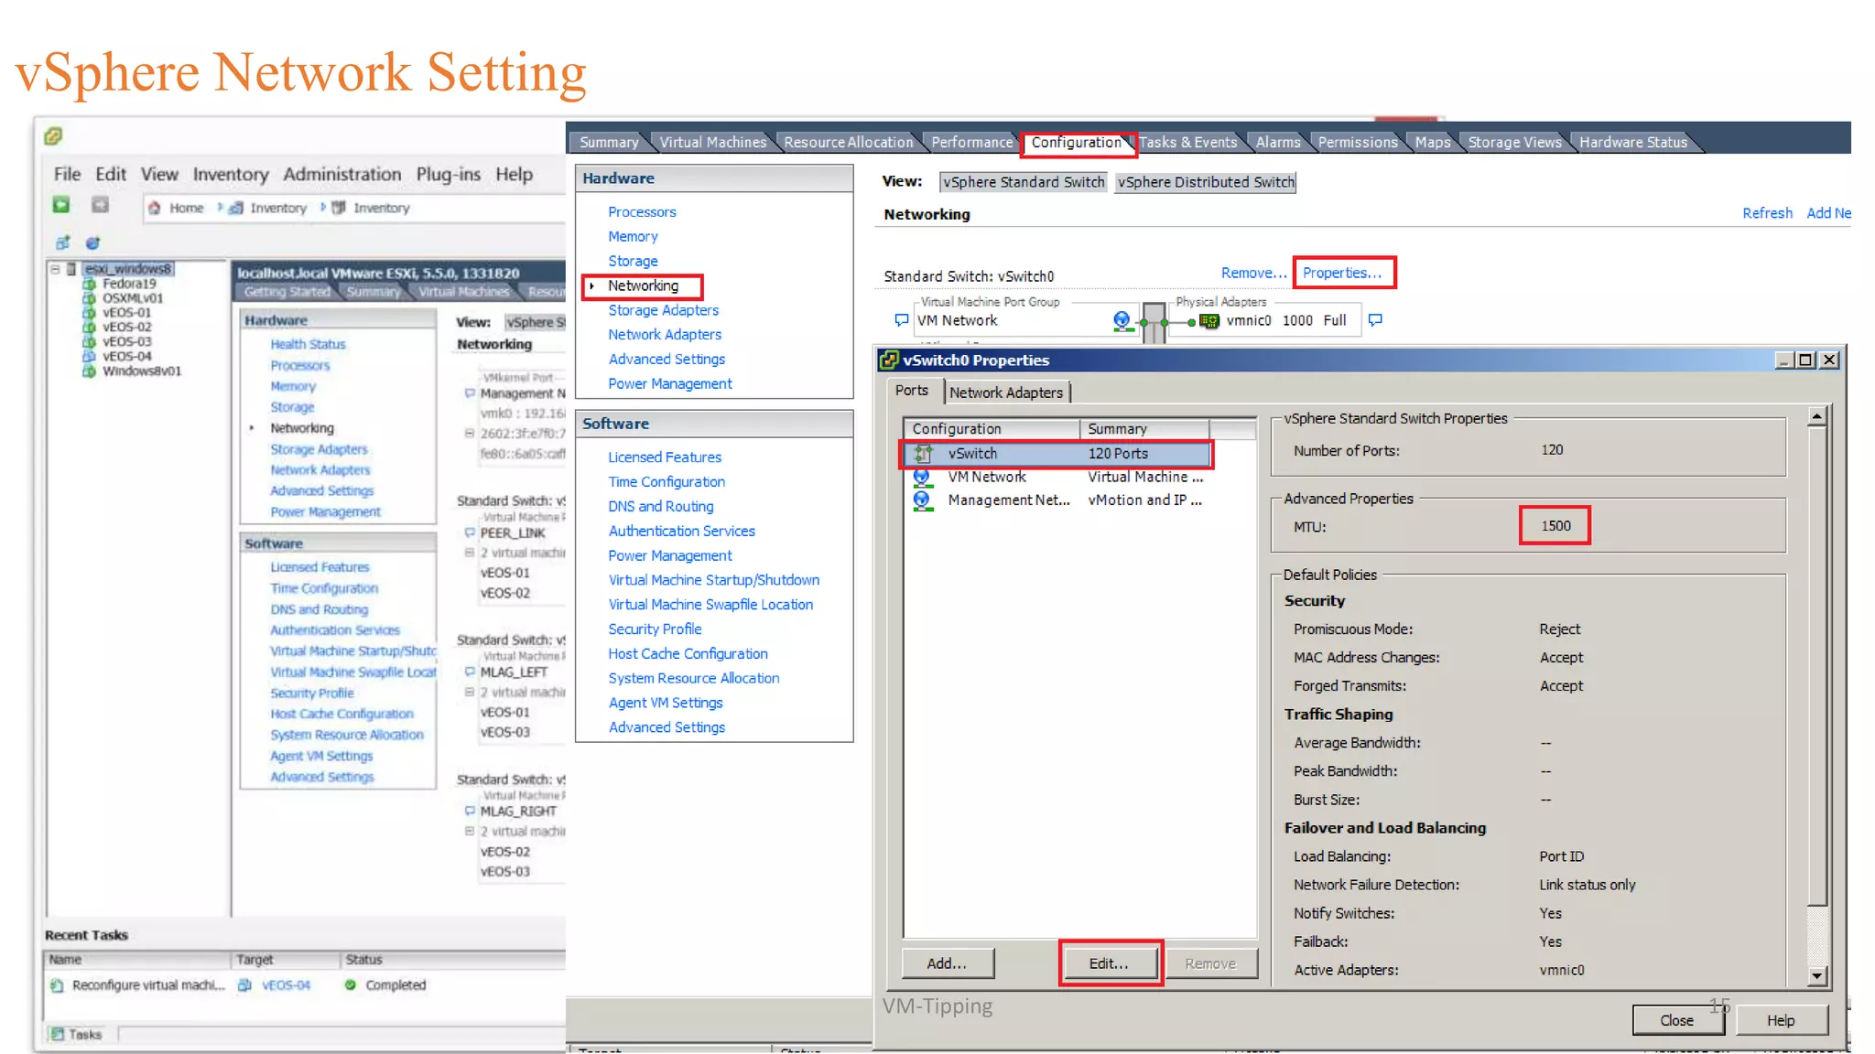This screenshot has width=1875, height=1054.
Task: Collapse PEER_LINK's 2 virtual machines list
Action: point(470,553)
